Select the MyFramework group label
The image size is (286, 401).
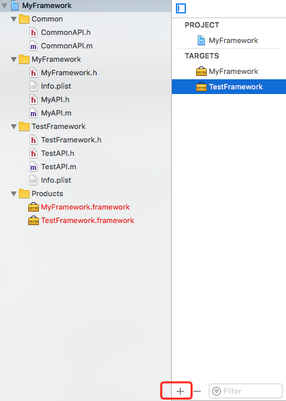(56, 59)
